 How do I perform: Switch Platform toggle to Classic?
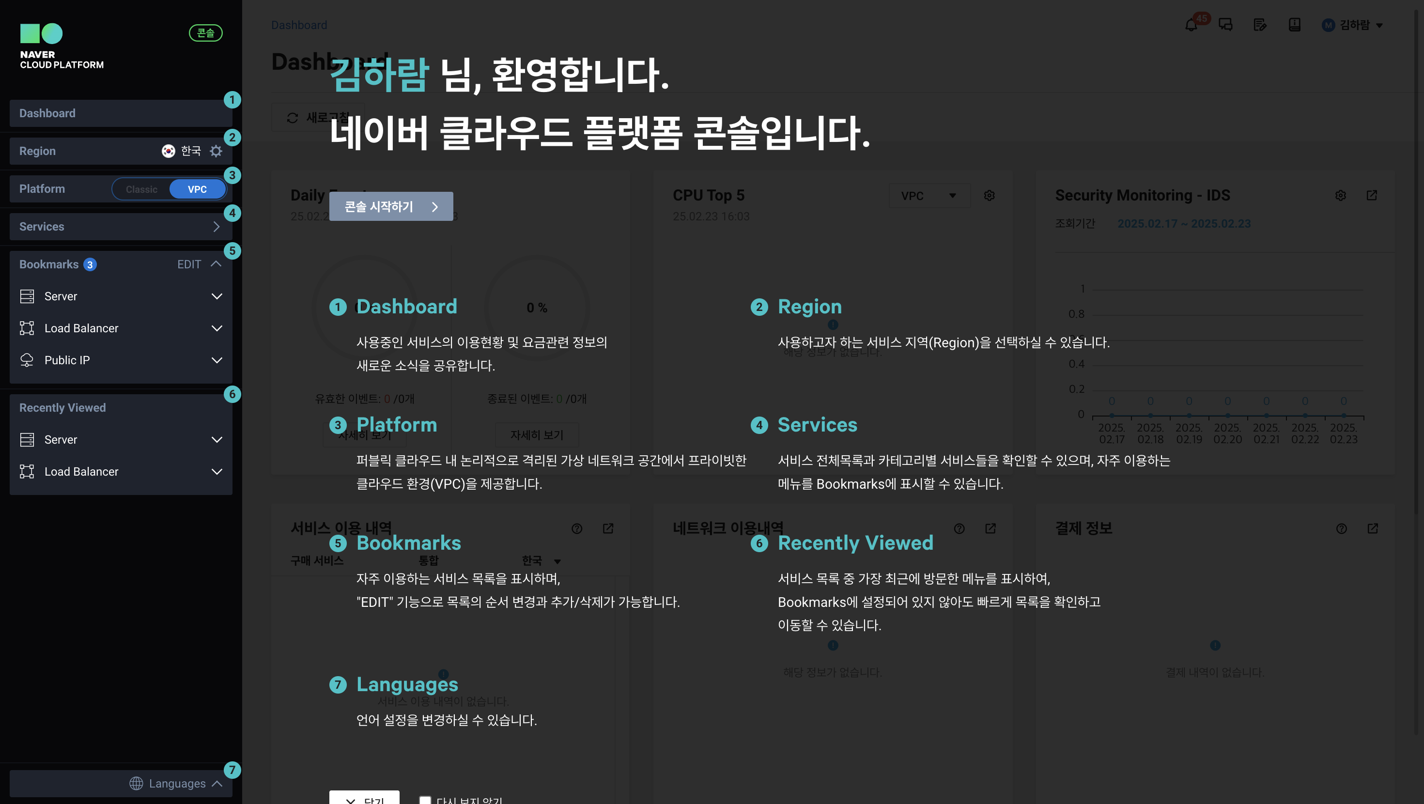tap(141, 189)
